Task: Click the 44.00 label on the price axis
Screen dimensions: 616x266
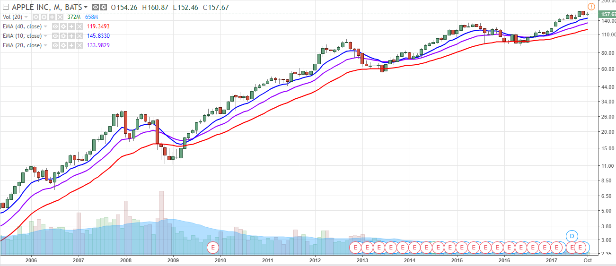Action: [608, 87]
